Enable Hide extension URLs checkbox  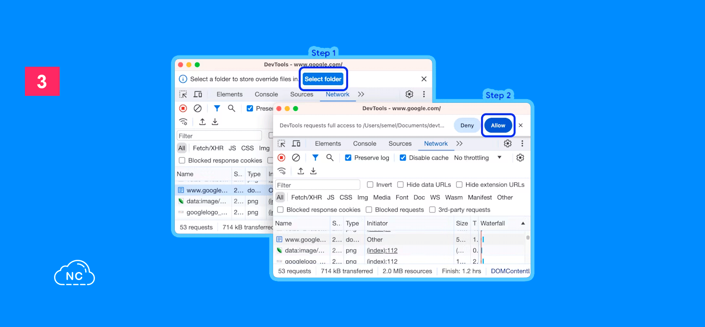click(x=460, y=185)
